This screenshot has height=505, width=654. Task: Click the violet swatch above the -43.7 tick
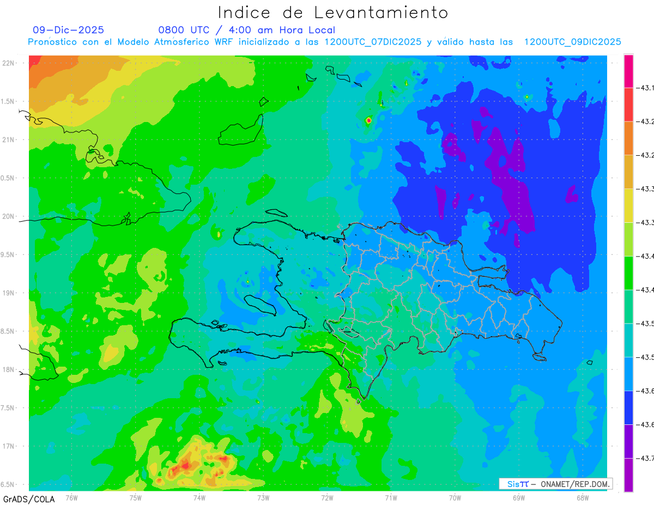pyautogui.click(x=628, y=441)
